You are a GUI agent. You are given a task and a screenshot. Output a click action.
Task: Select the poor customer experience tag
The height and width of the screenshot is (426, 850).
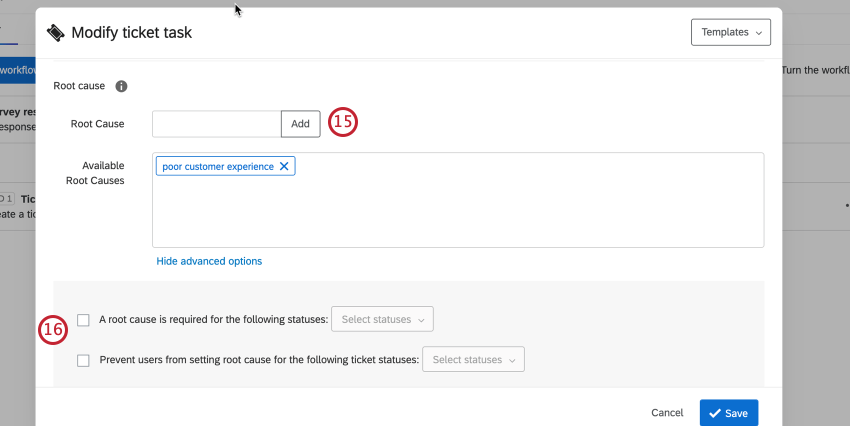218,166
